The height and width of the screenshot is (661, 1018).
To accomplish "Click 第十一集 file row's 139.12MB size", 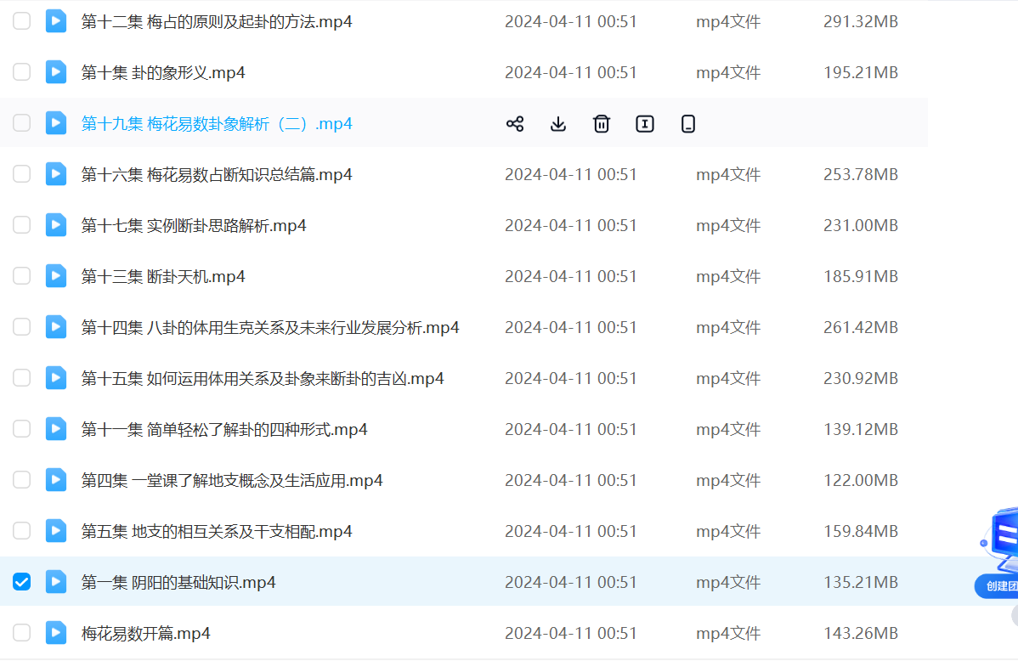I will click(x=860, y=430).
